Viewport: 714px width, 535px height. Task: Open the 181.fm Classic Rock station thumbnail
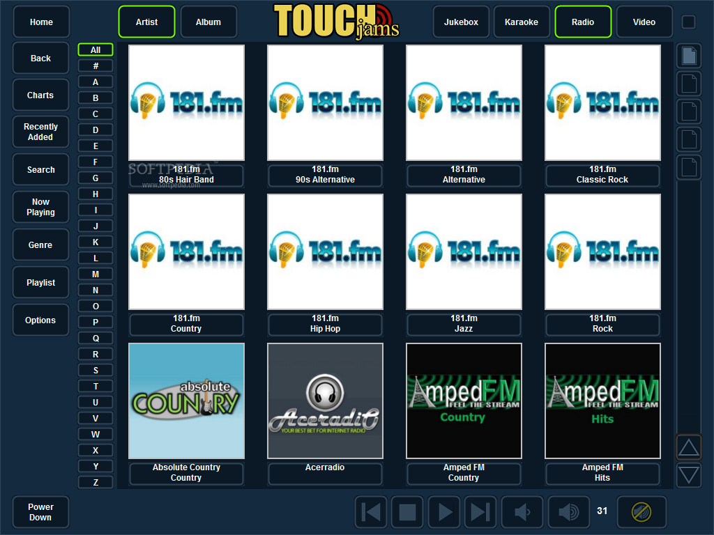click(603, 103)
